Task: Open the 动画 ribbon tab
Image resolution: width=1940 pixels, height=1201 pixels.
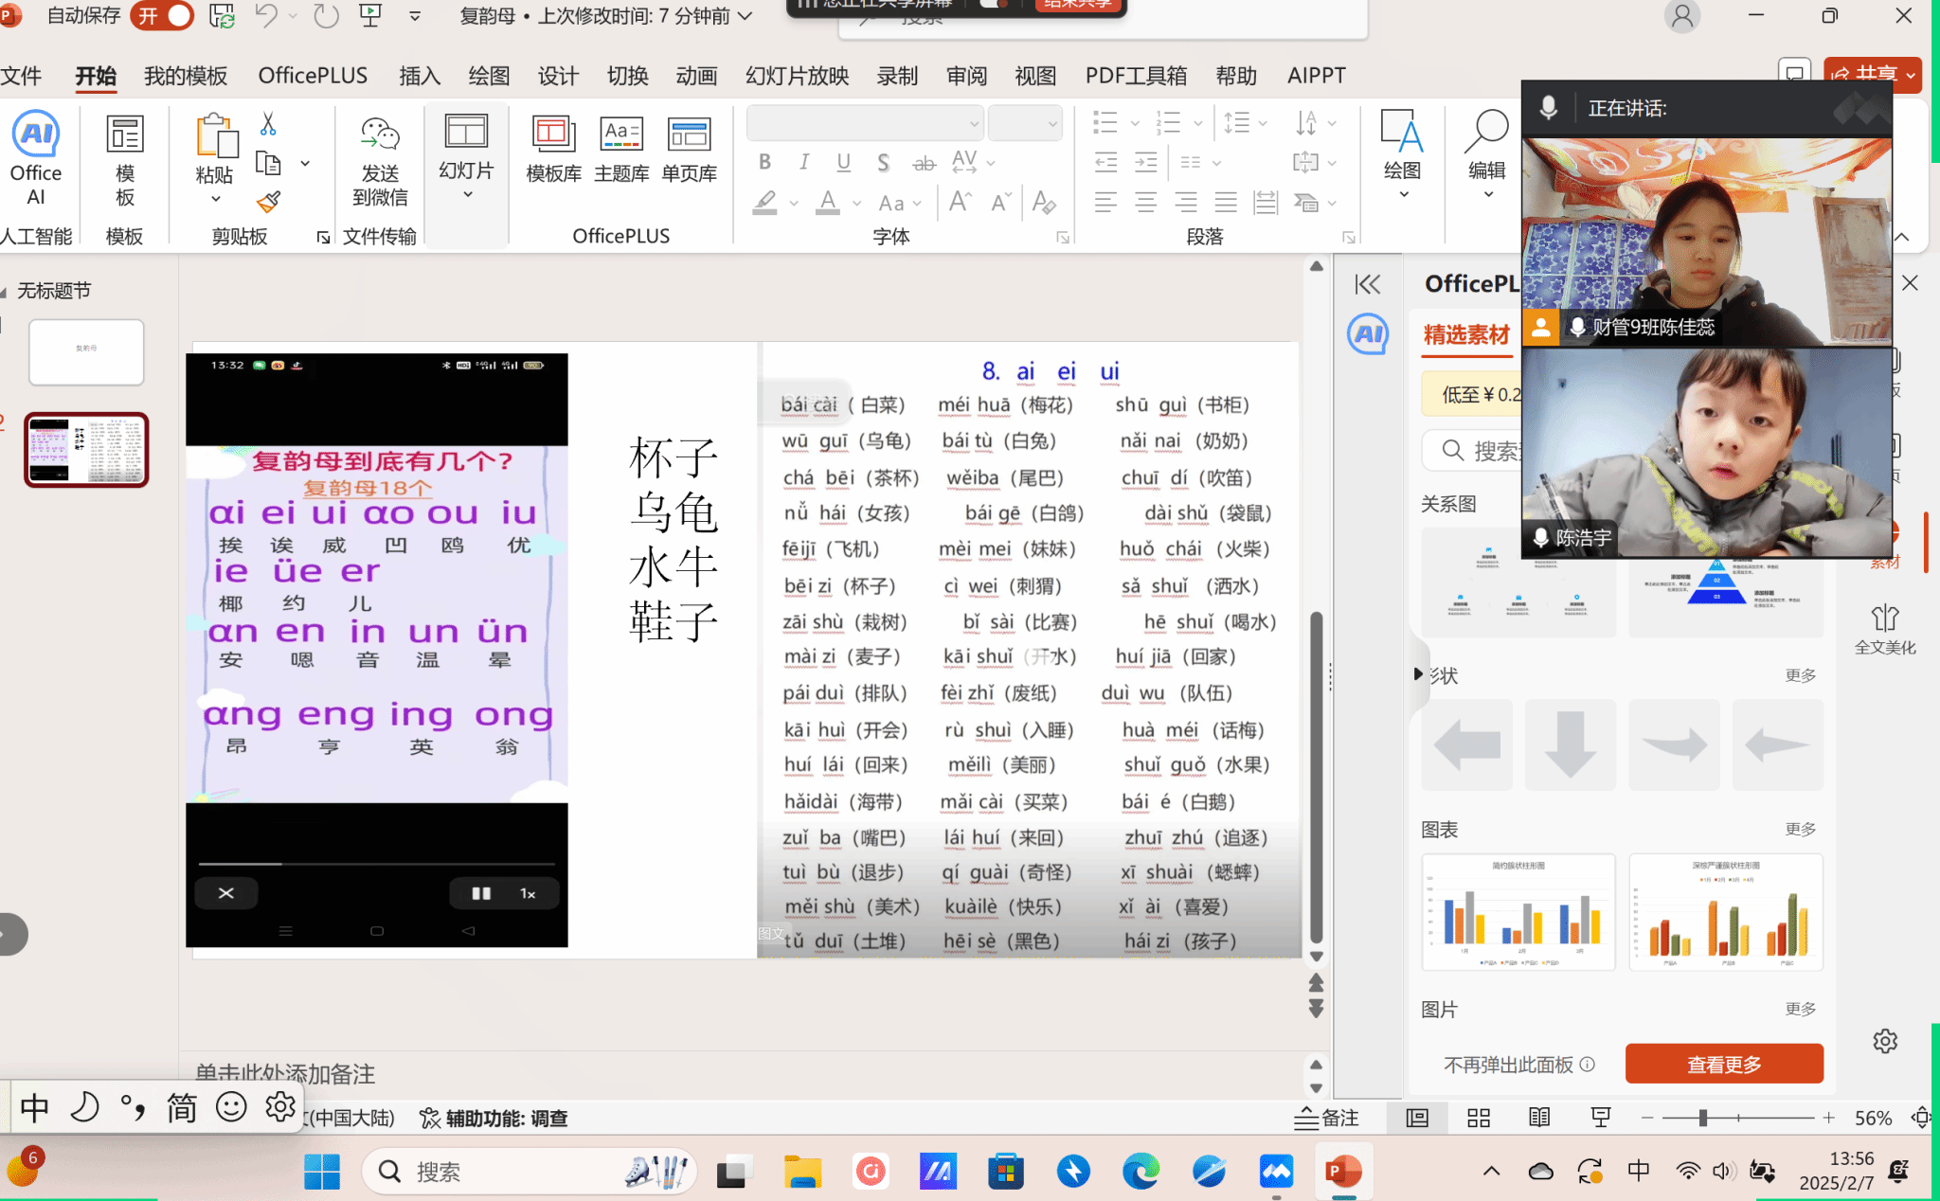Action: [696, 76]
